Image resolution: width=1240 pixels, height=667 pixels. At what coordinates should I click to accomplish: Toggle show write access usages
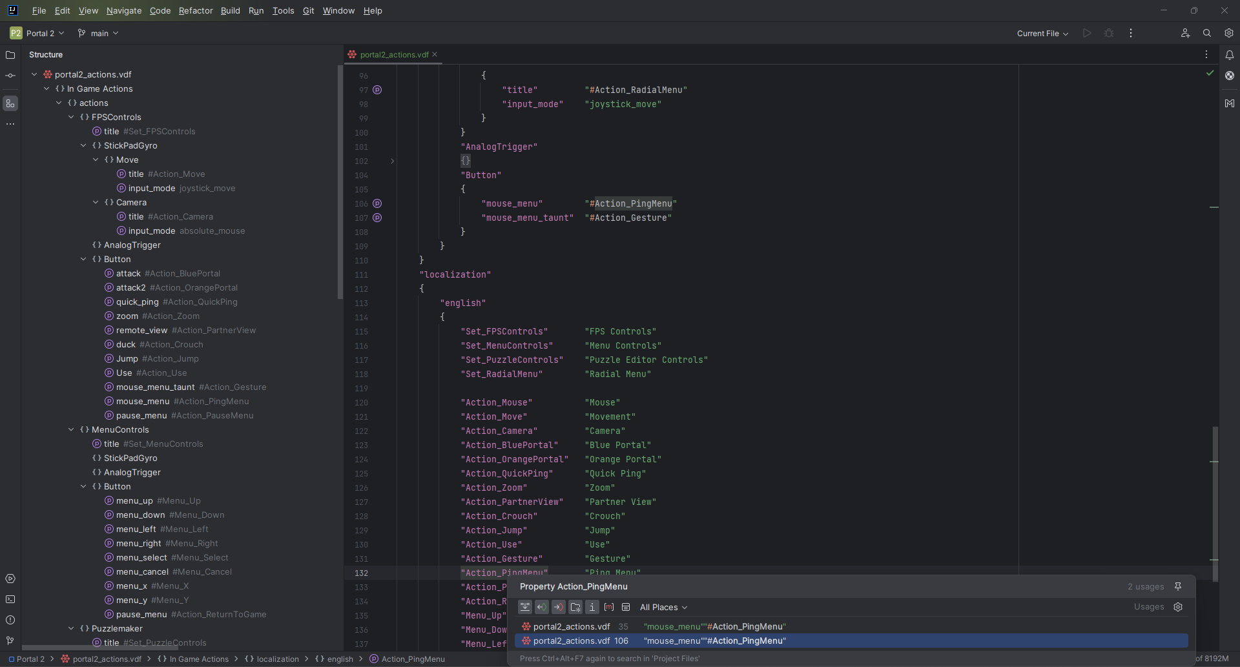click(559, 607)
